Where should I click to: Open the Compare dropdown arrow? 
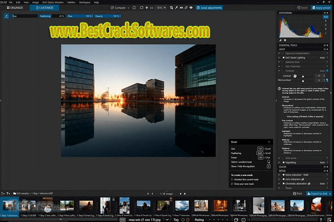coord(128,8)
